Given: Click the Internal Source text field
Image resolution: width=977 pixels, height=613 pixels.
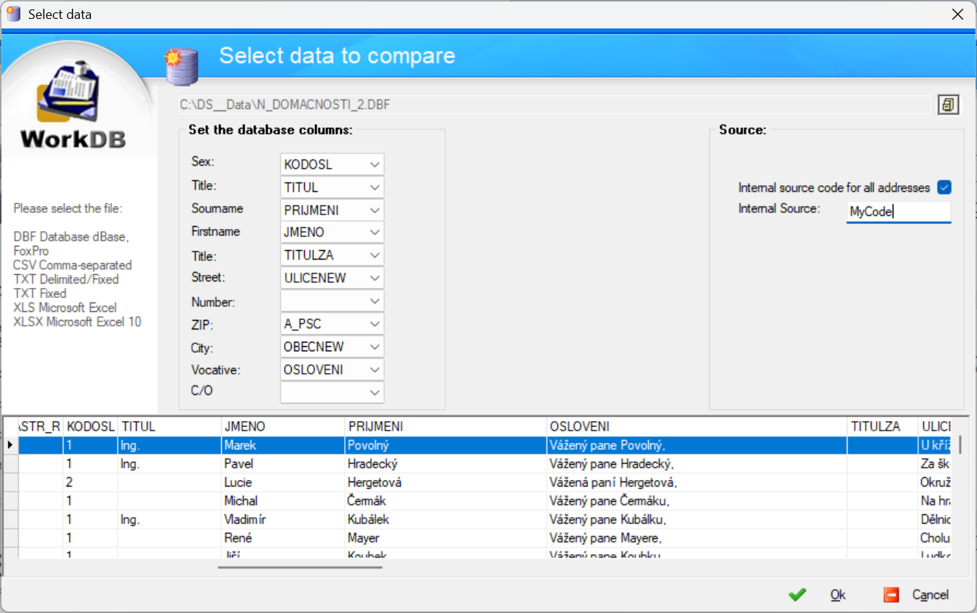Looking at the screenshot, I should 898,212.
